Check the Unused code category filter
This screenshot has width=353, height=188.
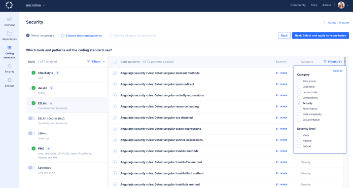(x=299, y=92)
